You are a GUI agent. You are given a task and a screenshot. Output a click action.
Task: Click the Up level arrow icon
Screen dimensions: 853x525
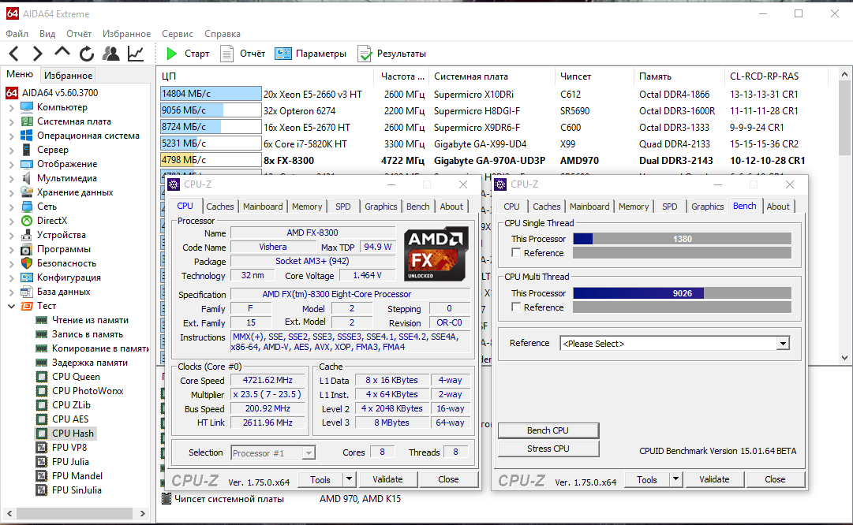click(62, 52)
